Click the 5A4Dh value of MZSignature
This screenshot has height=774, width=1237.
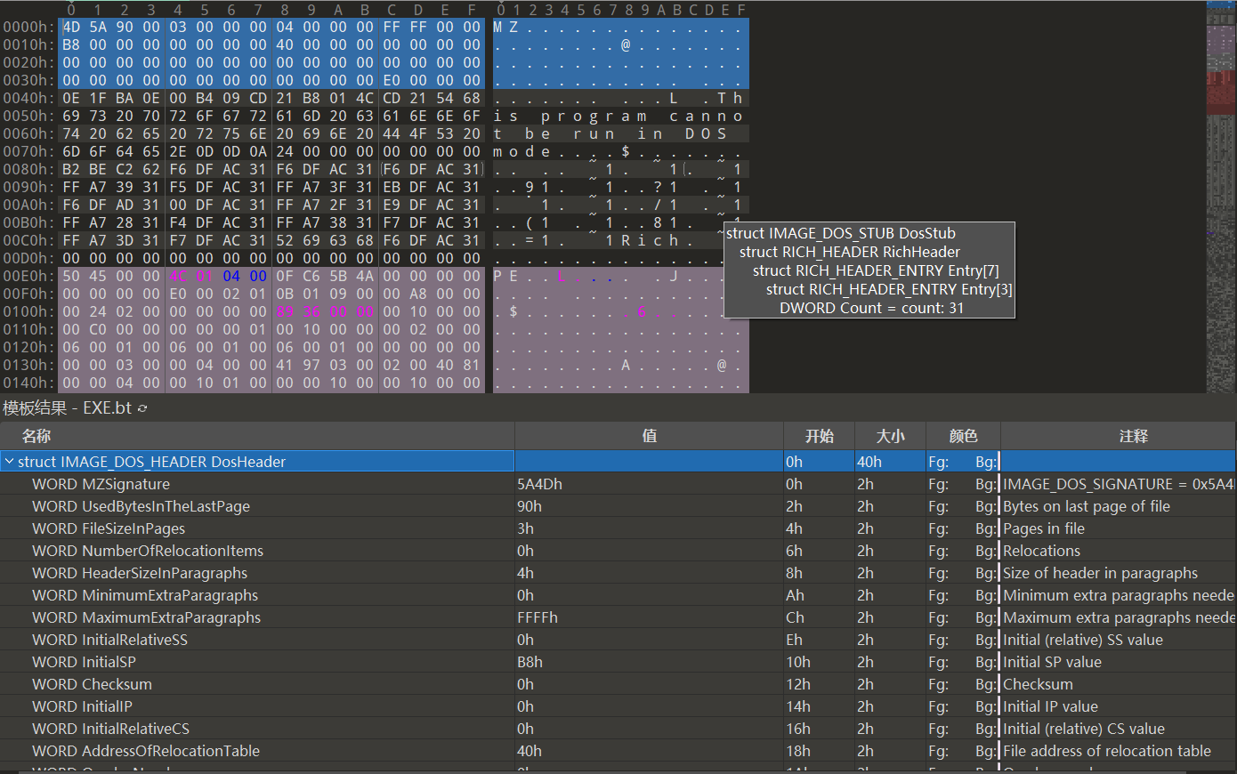(x=539, y=484)
